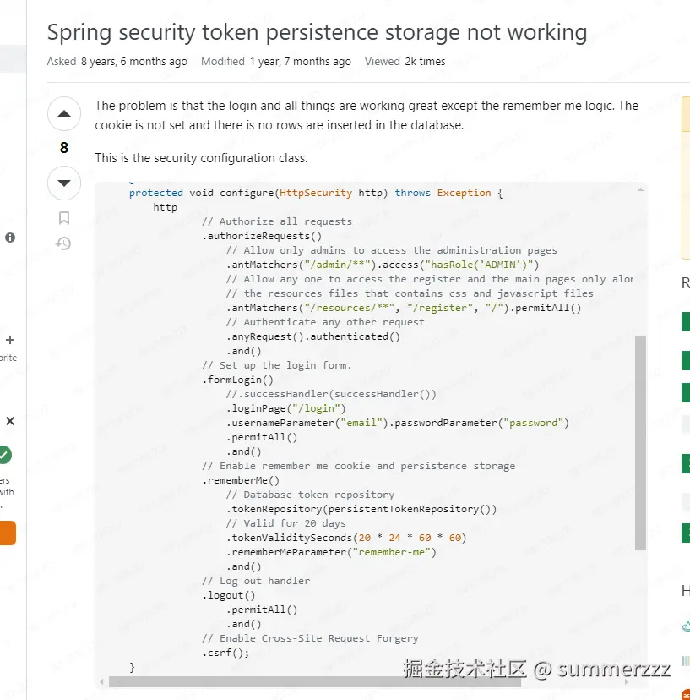The image size is (690, 700).
Task: Downvote the question
Action: point(64,183)
